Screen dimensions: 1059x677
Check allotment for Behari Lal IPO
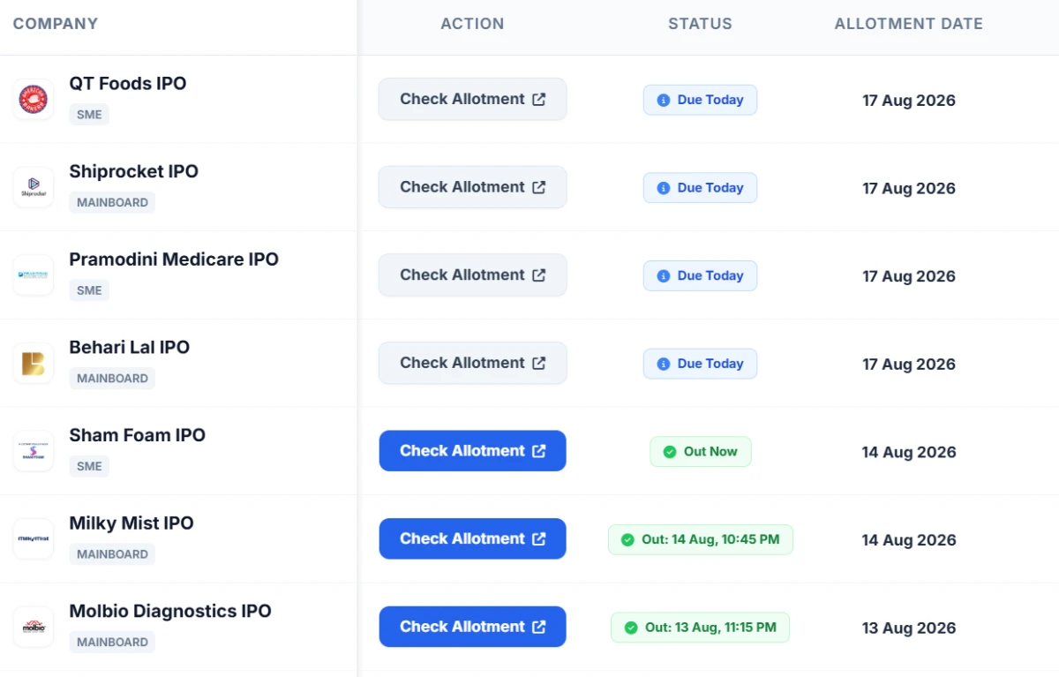473,363
